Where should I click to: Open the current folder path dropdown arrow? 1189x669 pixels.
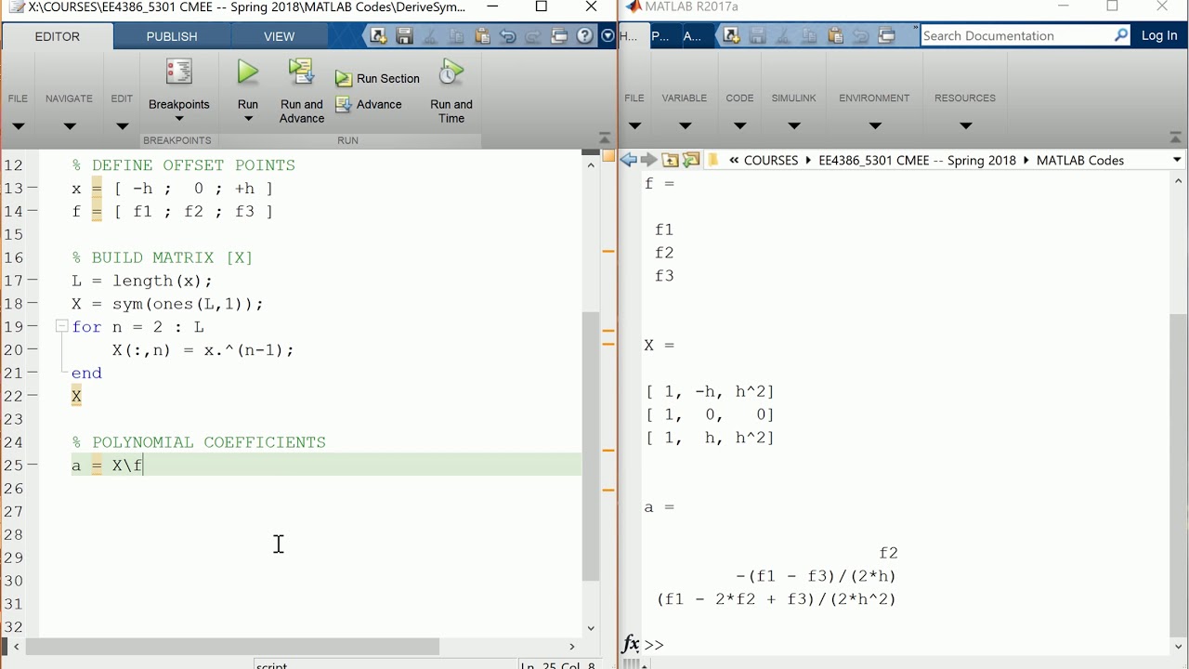click(1177, 160)
